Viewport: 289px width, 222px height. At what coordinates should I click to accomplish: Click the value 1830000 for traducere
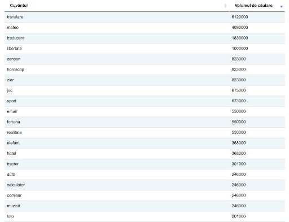coord(240,38)
